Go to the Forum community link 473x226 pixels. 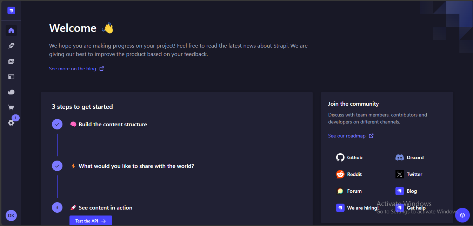point(349,191)
